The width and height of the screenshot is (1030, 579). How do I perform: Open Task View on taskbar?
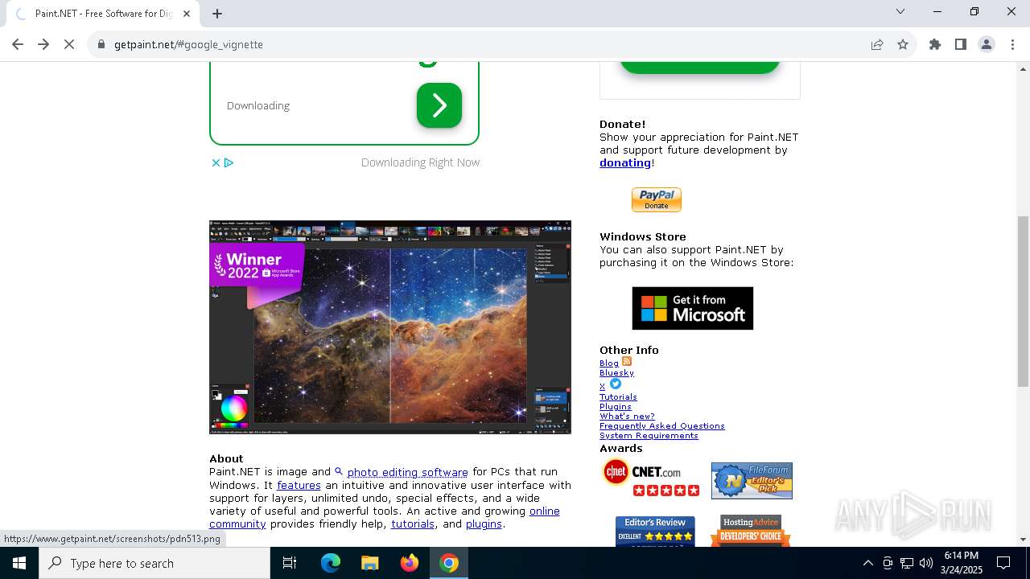click(290, 563)
